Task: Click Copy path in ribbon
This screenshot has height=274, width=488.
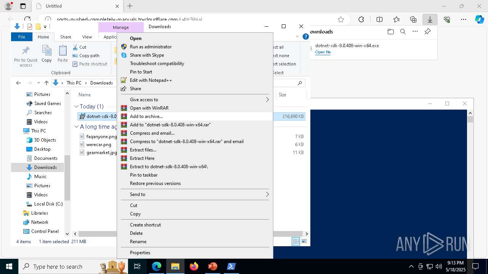Action: [86, 56]
